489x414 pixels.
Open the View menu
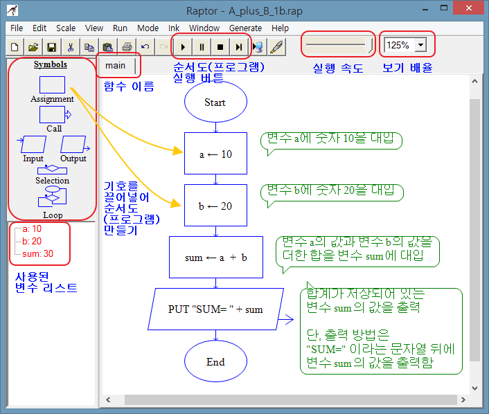coord(94,28)
